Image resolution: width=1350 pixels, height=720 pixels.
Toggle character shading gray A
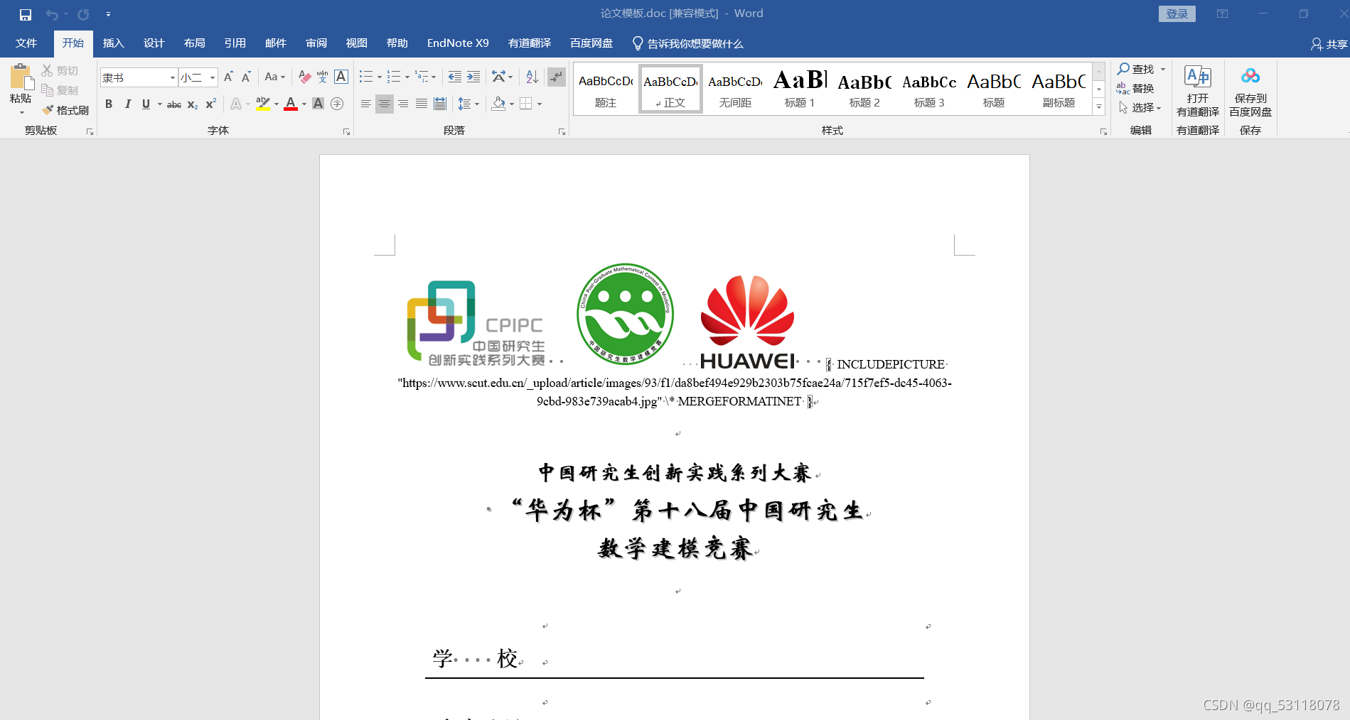coord(318,104)
